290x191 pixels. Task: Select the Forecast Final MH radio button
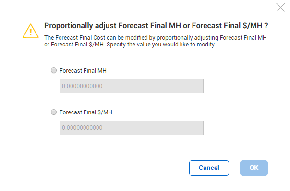pyautogui.click(x=54, y=70)
